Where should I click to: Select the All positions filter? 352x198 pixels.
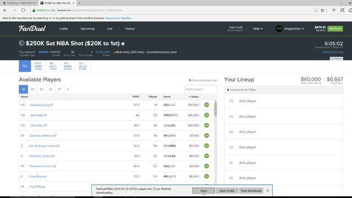tap(23, 89)
